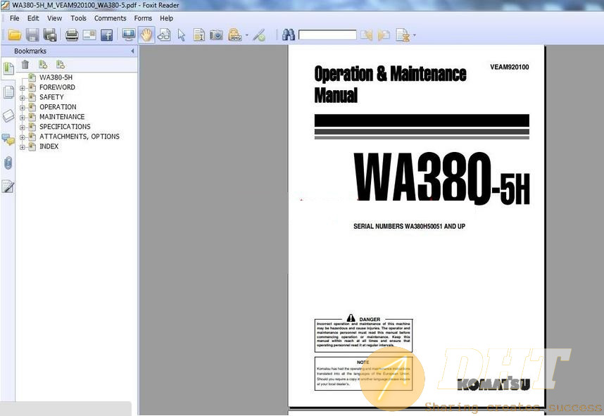
Task: Click the Snapshot camera icon
Action: [x=216, y=35]
